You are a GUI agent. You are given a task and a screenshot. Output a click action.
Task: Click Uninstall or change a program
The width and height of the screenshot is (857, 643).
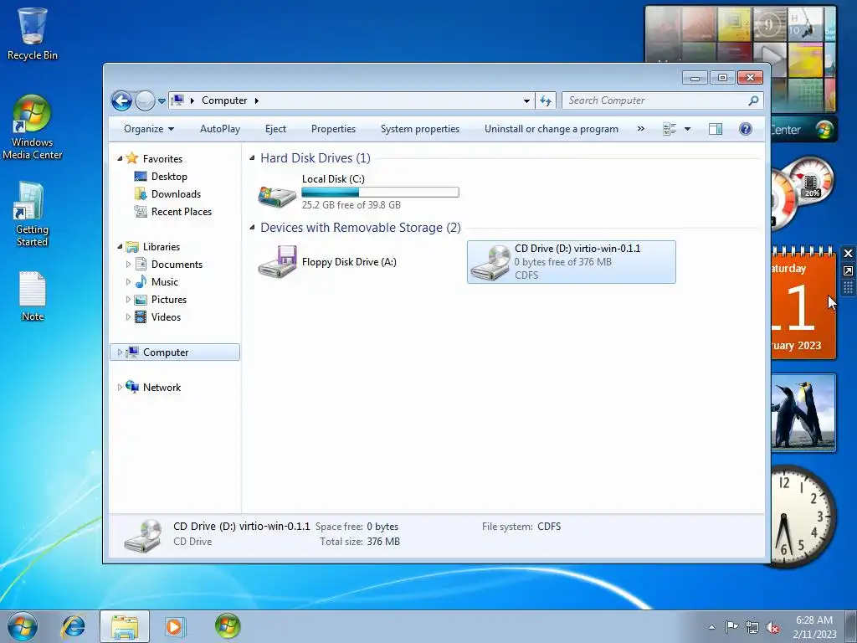pyautogui.click(x=552, y=129)
